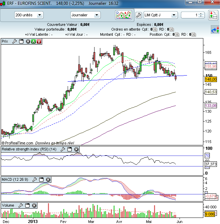Click the volume value 9 086 label
Screen dimensions: 220x224
(x=210, y=214)
